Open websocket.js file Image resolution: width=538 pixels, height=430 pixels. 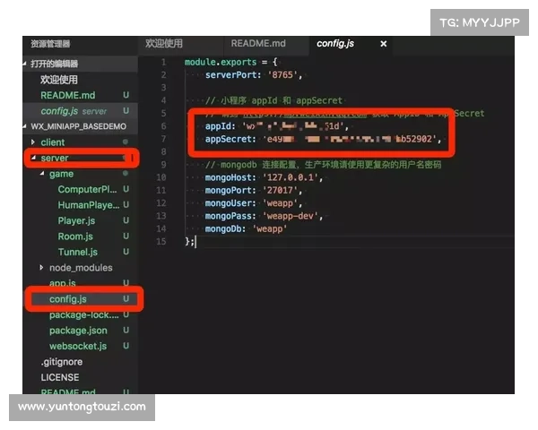pyautogui.click(x=78, y=346)
